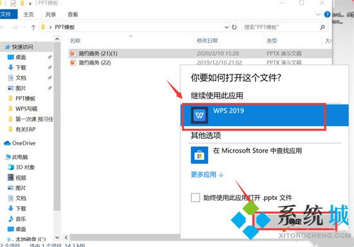Sort by the 类型 column header
The width and height of the screenshot is (354, 247).
point(272,41)
